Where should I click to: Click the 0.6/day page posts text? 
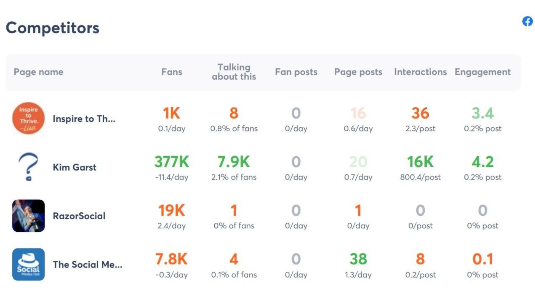358,128
